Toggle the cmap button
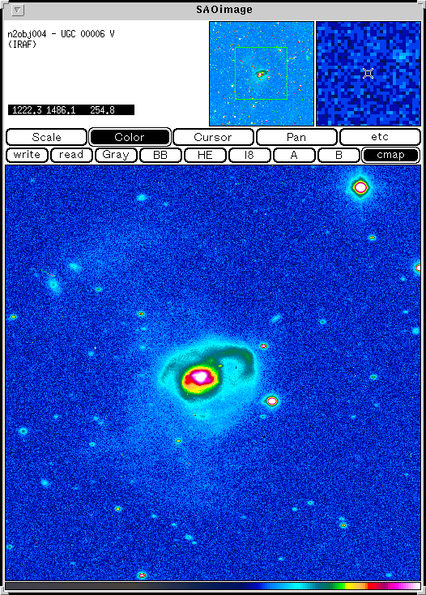 [390, 155]
